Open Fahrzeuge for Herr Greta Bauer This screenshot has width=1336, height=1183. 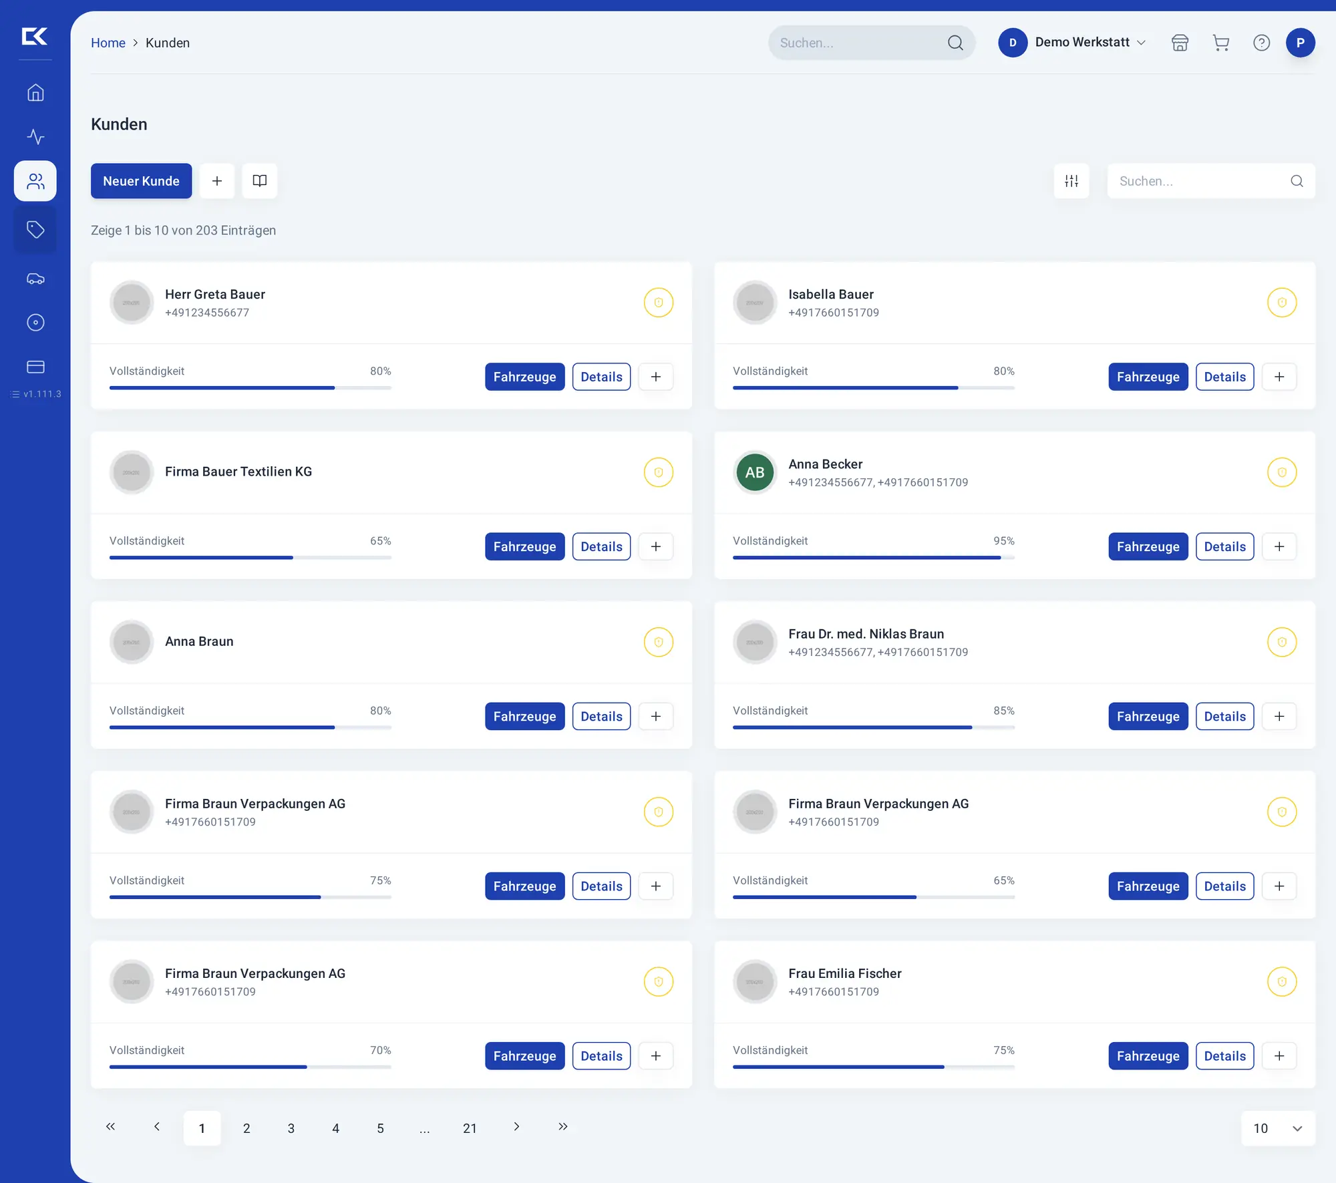click(x=524, y=377)
